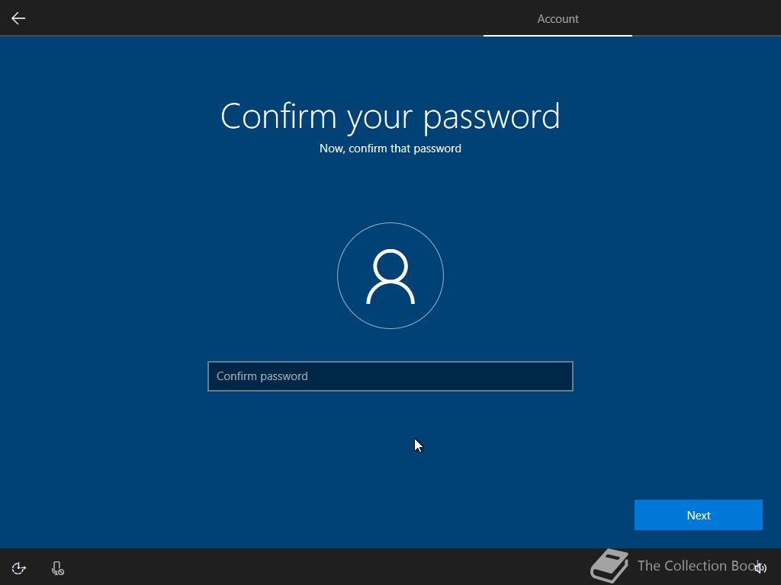This screenshot has width=781, height=585.
Task: Focus the Confirm password field
Action: pyautogui.click(x=390, y=376)
